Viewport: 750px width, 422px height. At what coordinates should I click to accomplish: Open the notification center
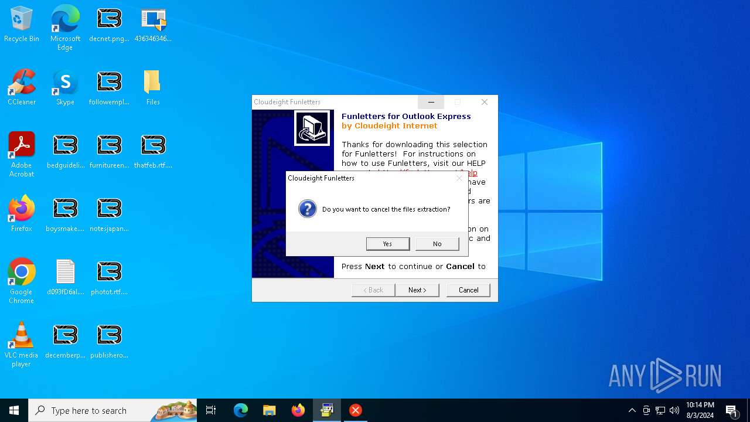[732, 410]
